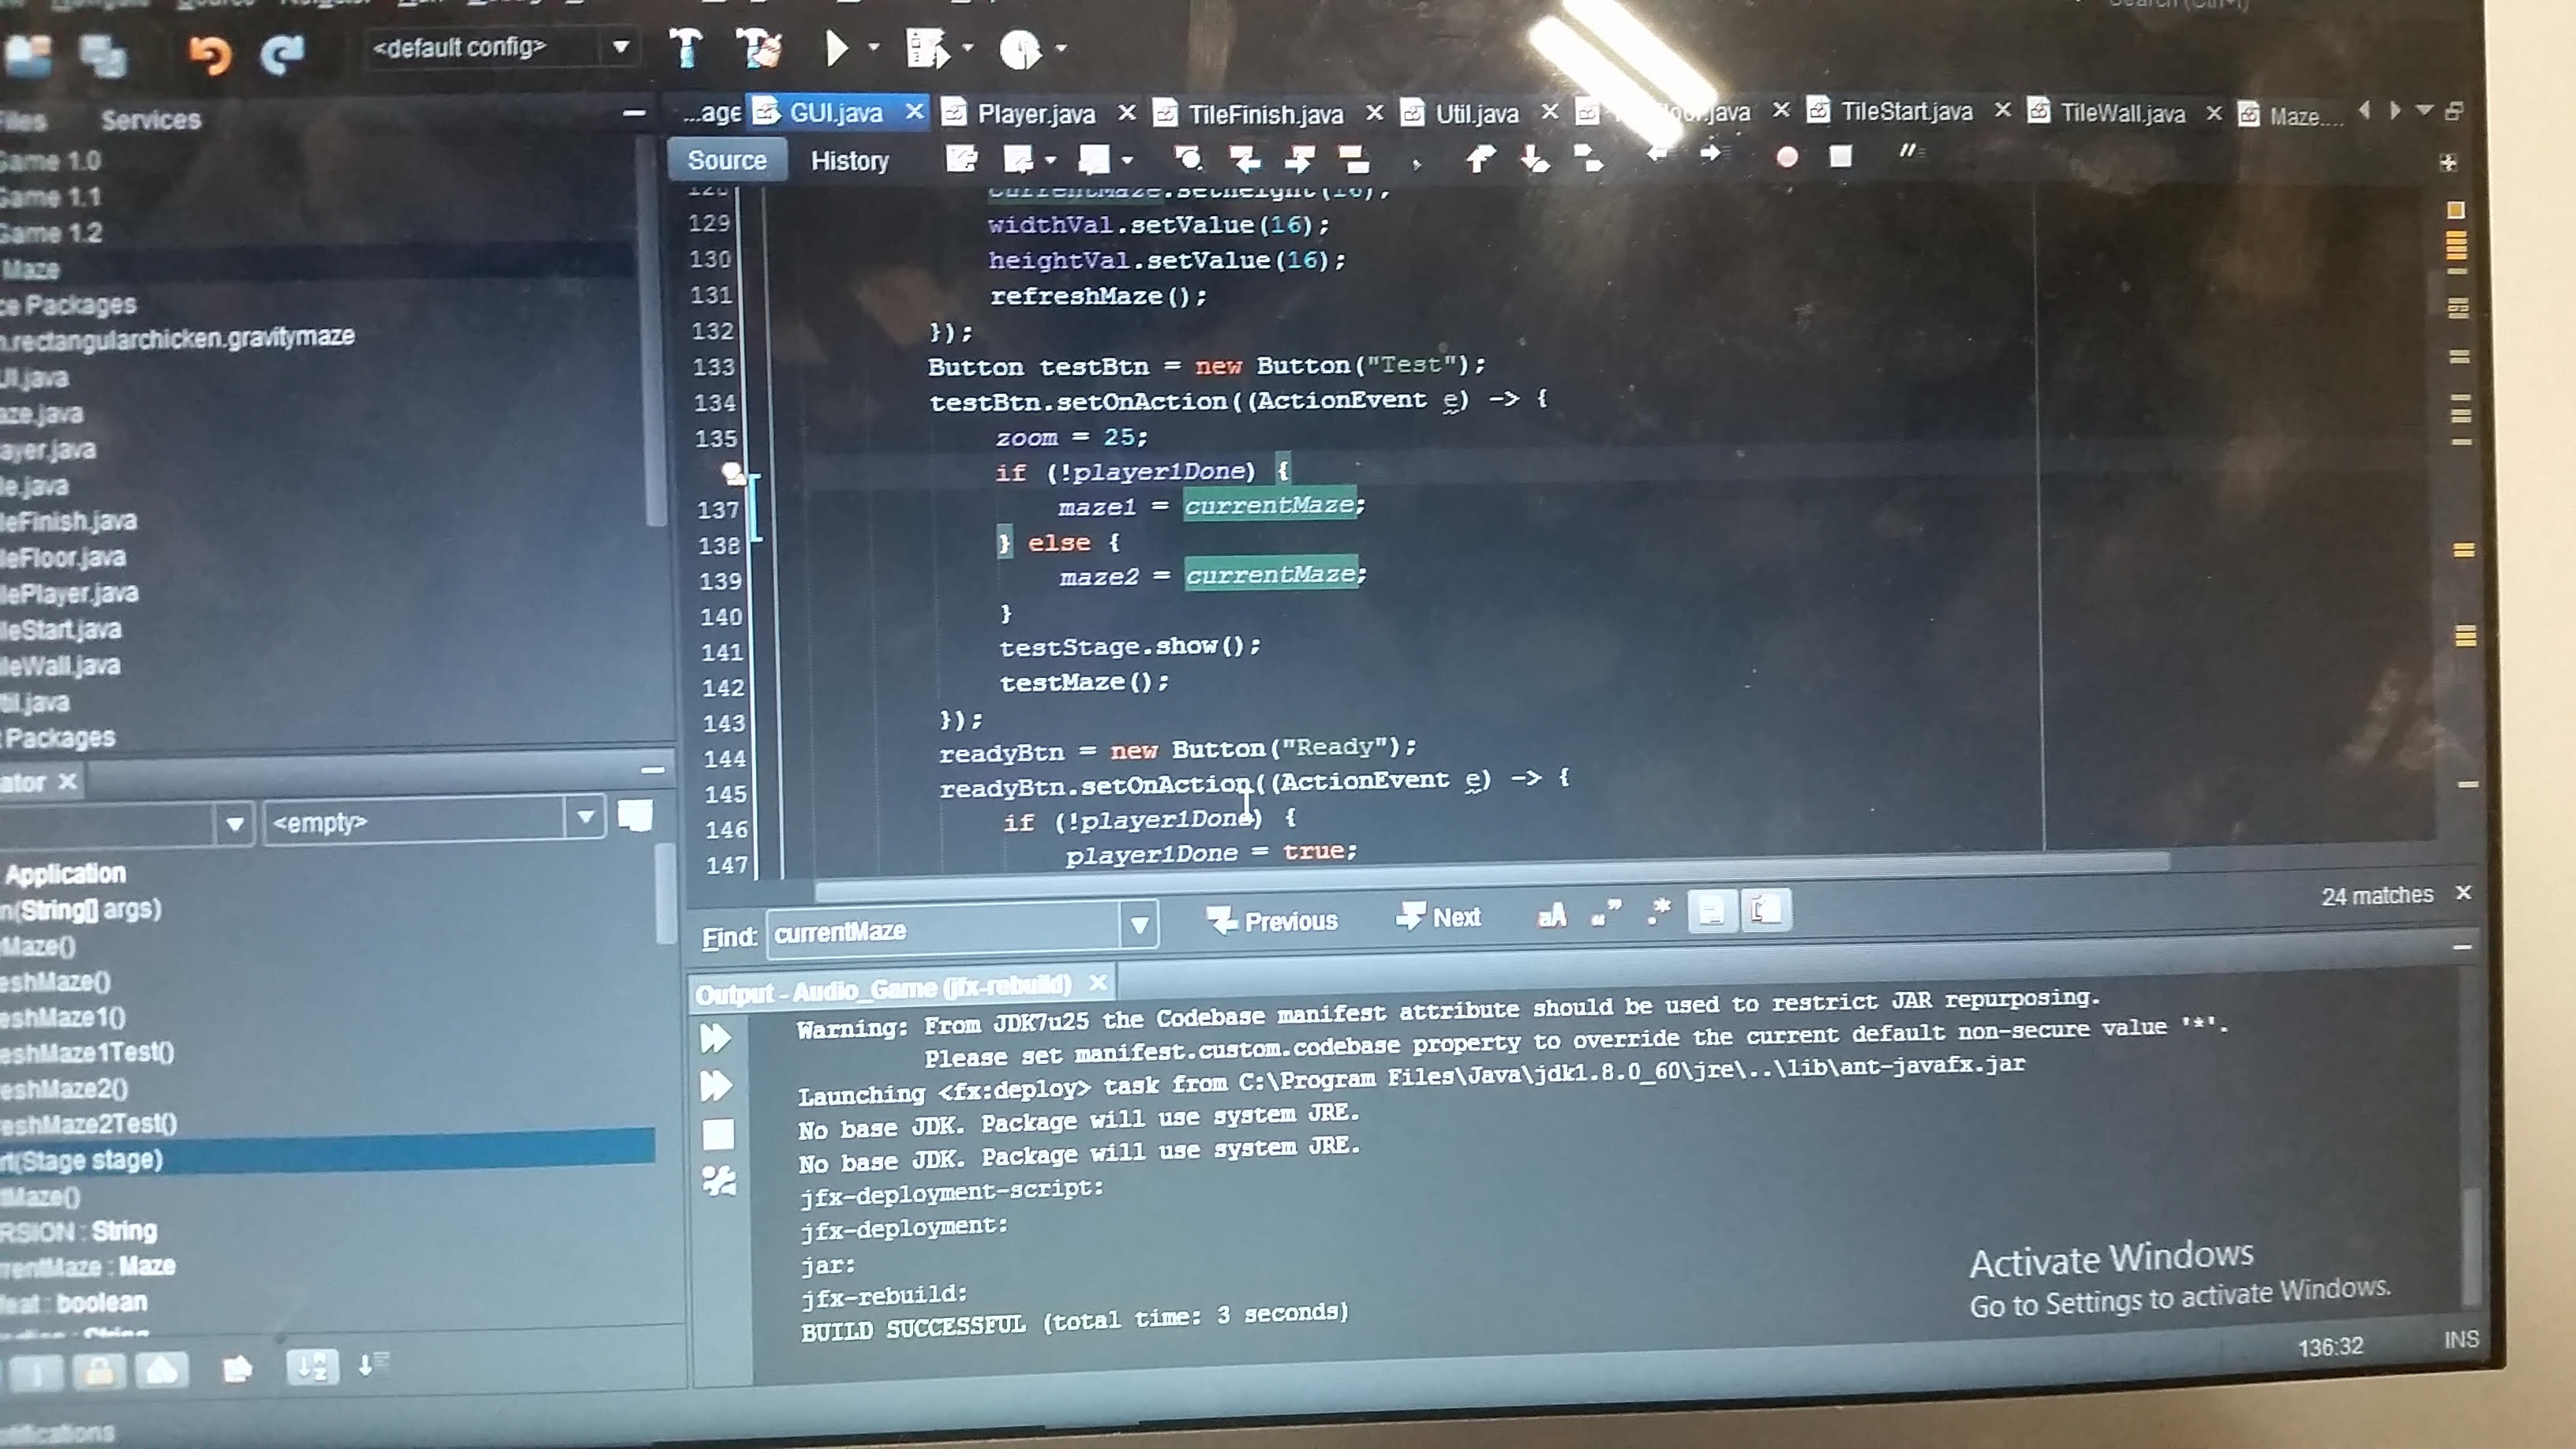Open the default config dropdown

coord(620,47)
